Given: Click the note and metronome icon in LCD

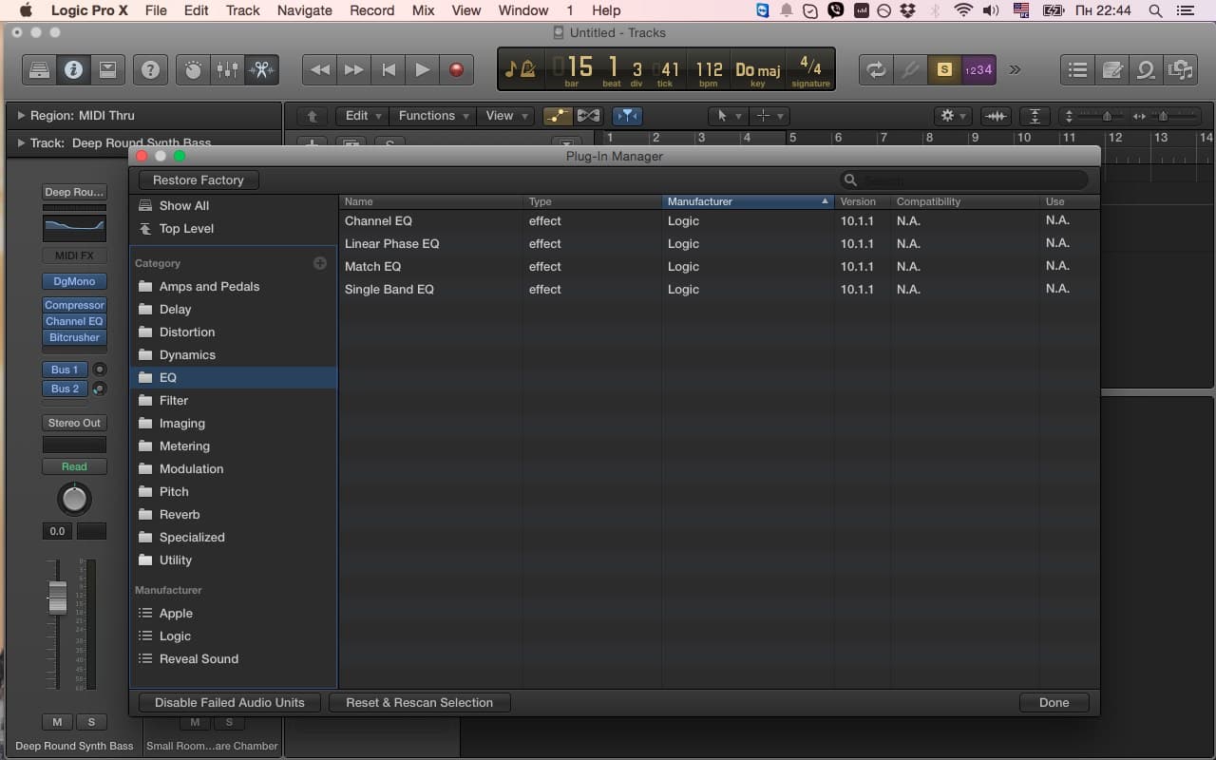Looking at the screenshot, I should (x=520, y=69).
